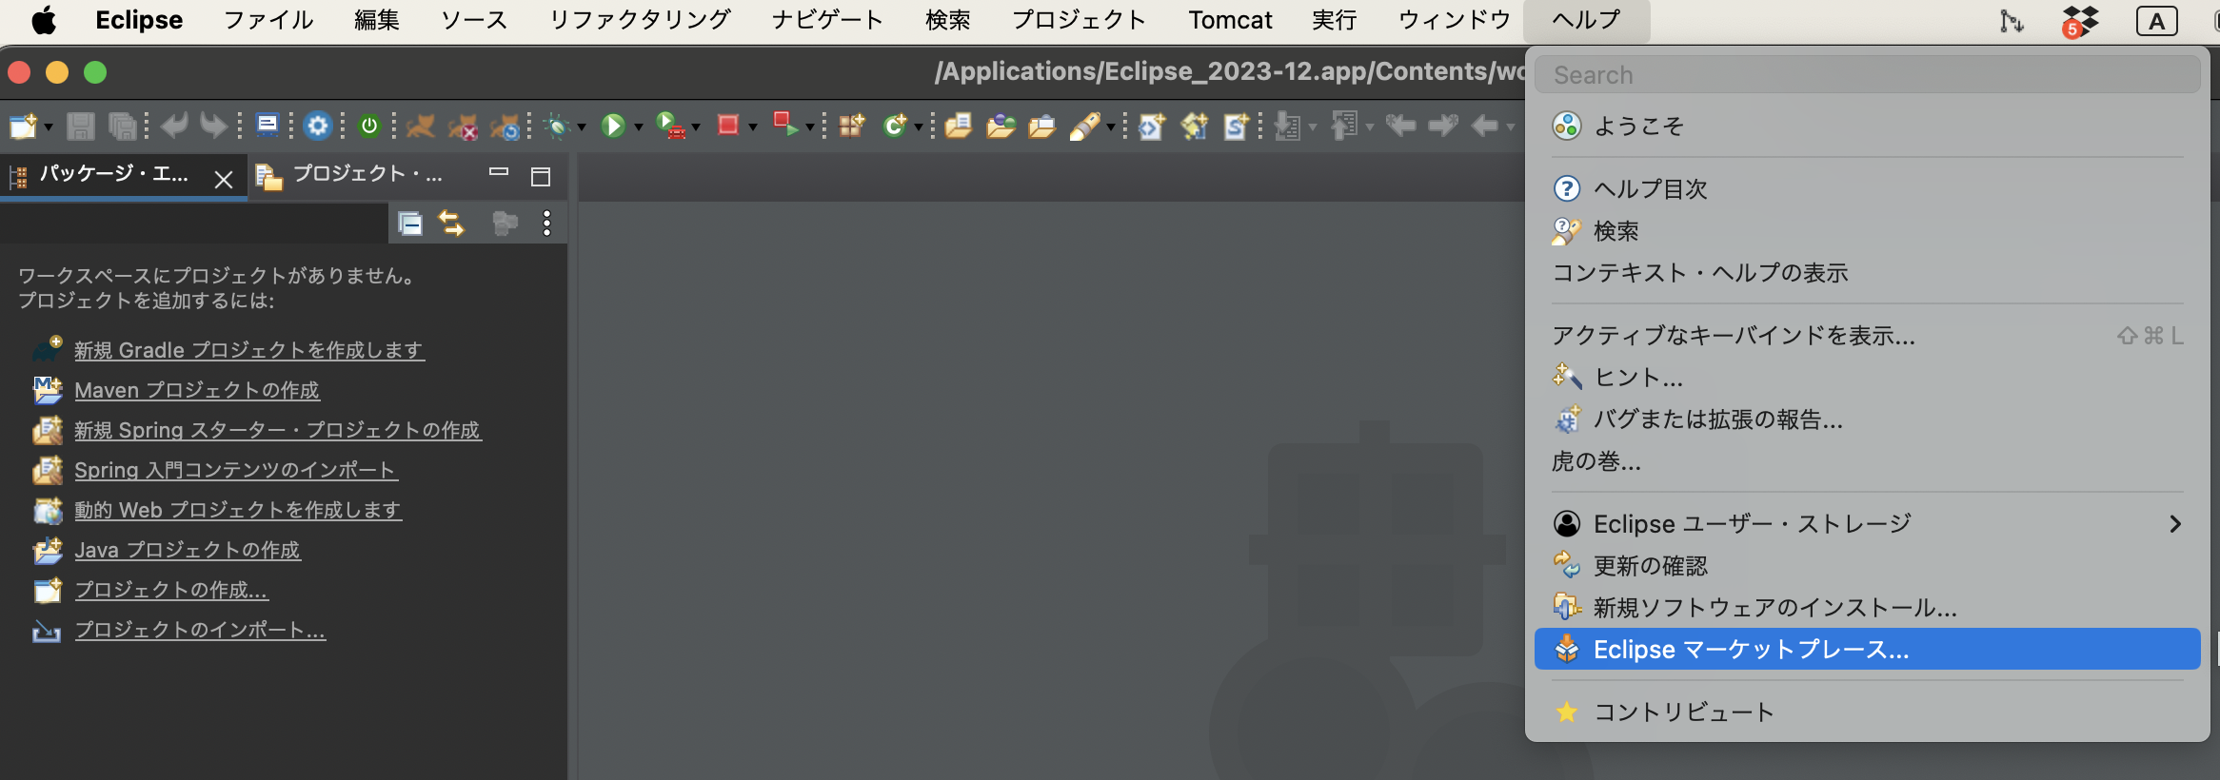Open ヘルプ目次 from the Help menu
The image size is (2220, 780).
[1867, 188]
